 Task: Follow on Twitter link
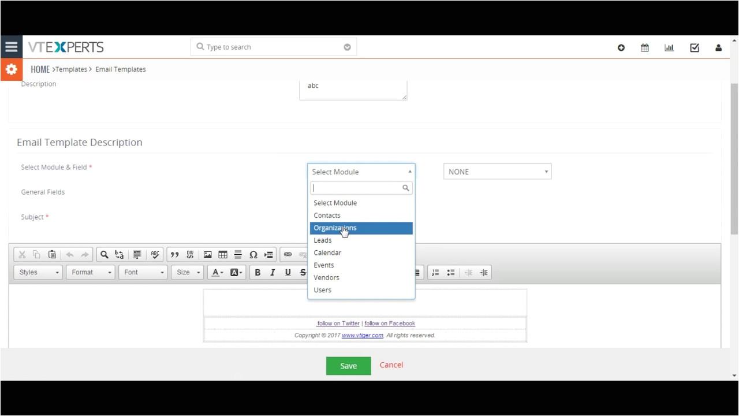tap(338, 324)
